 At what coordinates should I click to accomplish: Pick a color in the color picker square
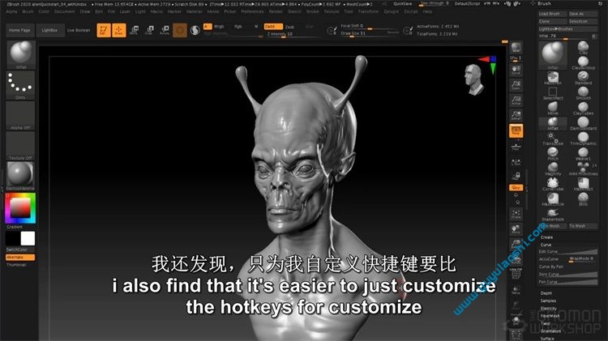click(20, 207)
